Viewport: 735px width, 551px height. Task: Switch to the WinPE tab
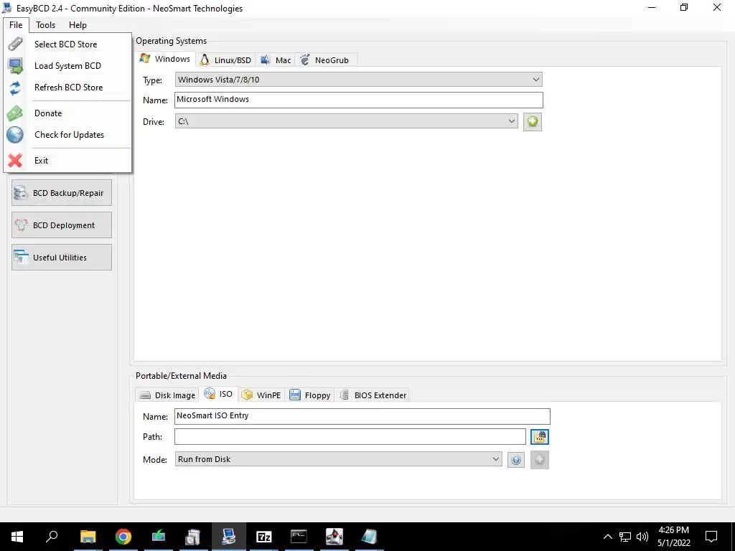[x=261, y=395]
